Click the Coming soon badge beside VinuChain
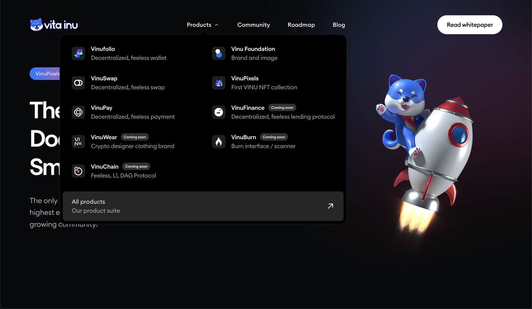Image resolution: width=532 pixels, height=309 pixels. [136, 167]
